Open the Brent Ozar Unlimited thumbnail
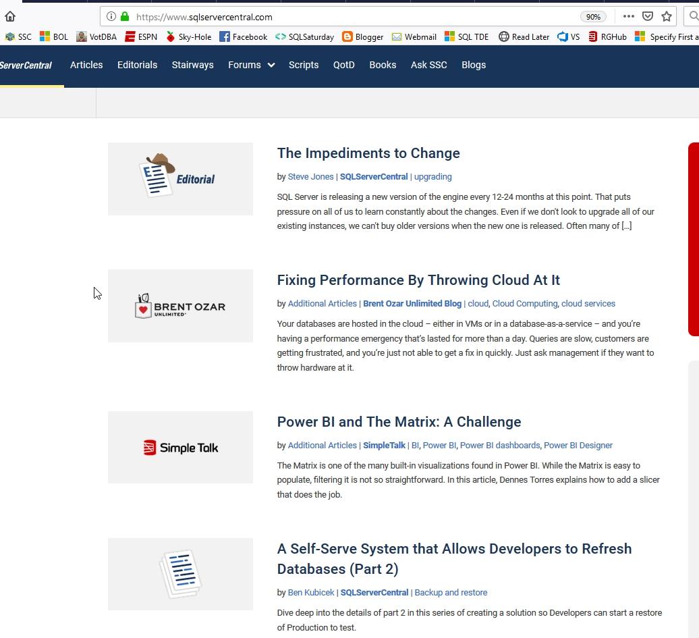The image size is (699, 638). [180, 306]
